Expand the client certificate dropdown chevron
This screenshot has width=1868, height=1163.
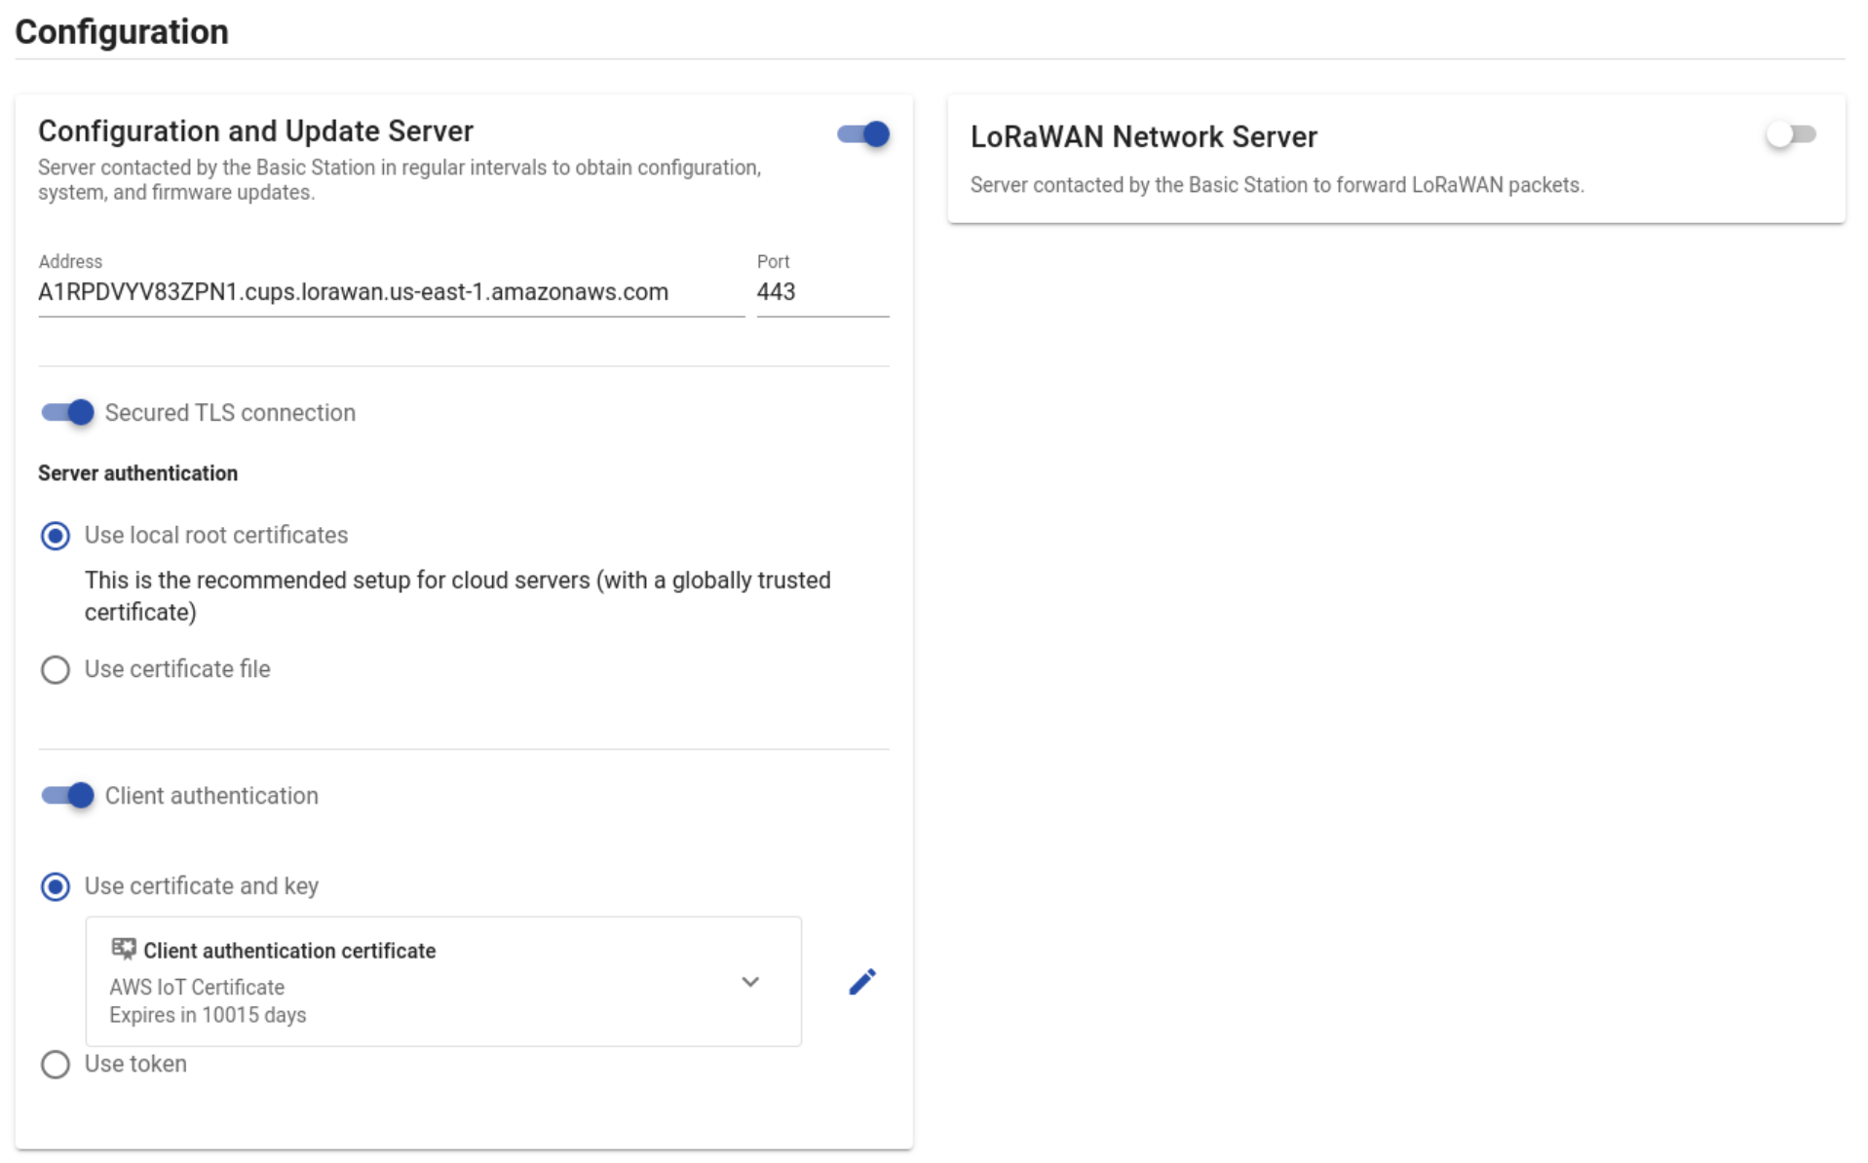coord(749,982)
